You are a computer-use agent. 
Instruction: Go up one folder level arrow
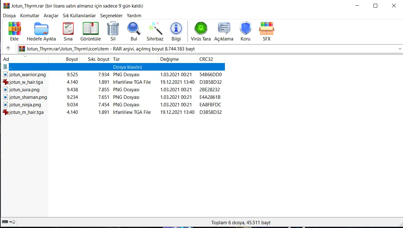(8, 49)
